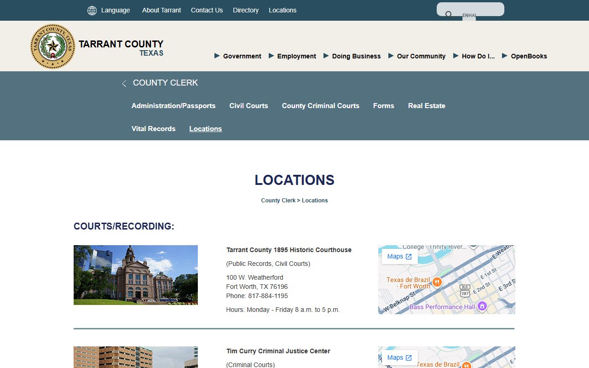Click the search magnifier icon
This screenshot has width=589, height=368.
449,14
